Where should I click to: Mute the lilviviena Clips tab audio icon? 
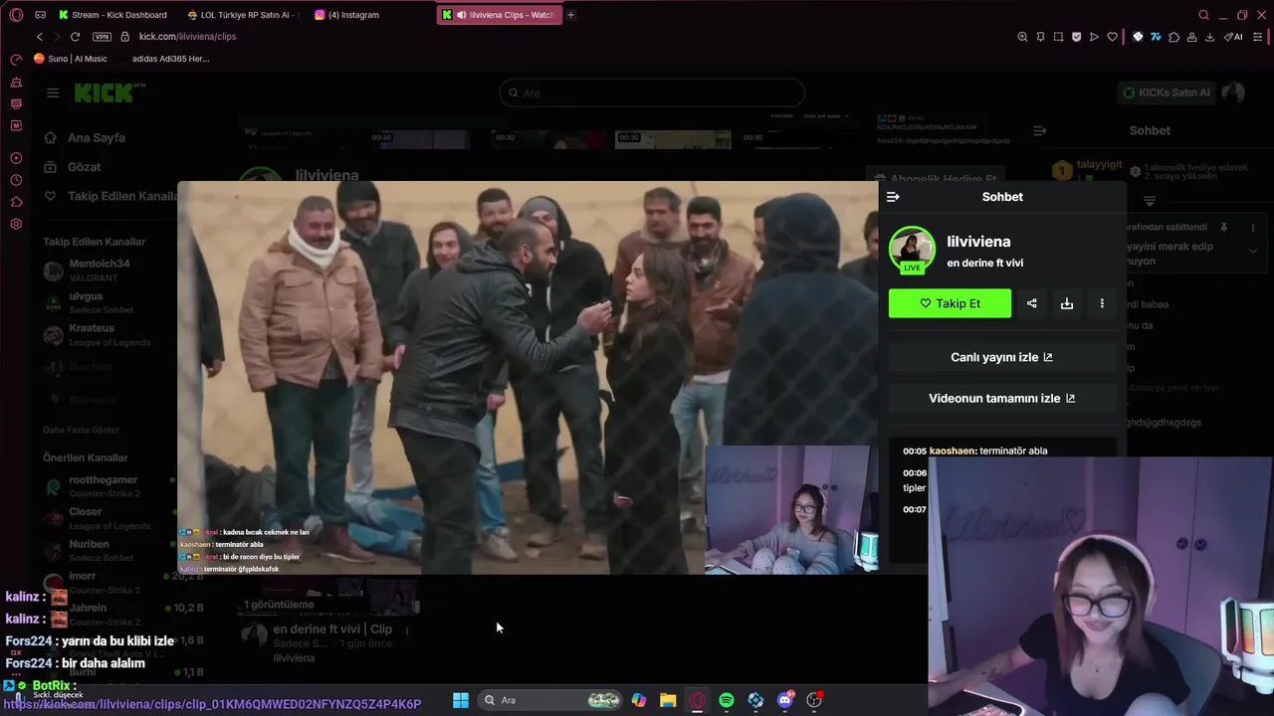pyautogui.click(x=461, y=15)
